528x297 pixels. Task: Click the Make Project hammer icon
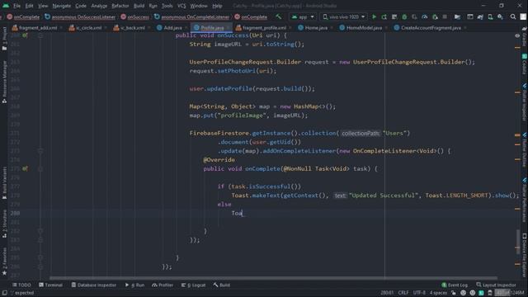279,16
